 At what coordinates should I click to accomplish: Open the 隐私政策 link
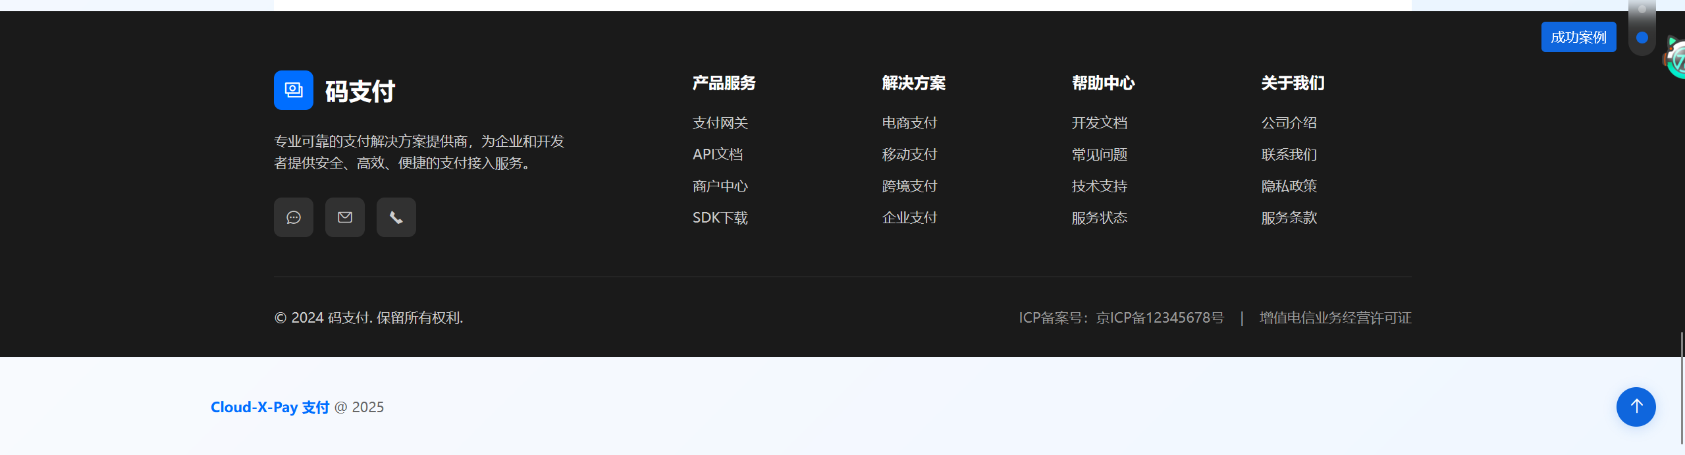pyautogui.click(x=1289, y=186)
